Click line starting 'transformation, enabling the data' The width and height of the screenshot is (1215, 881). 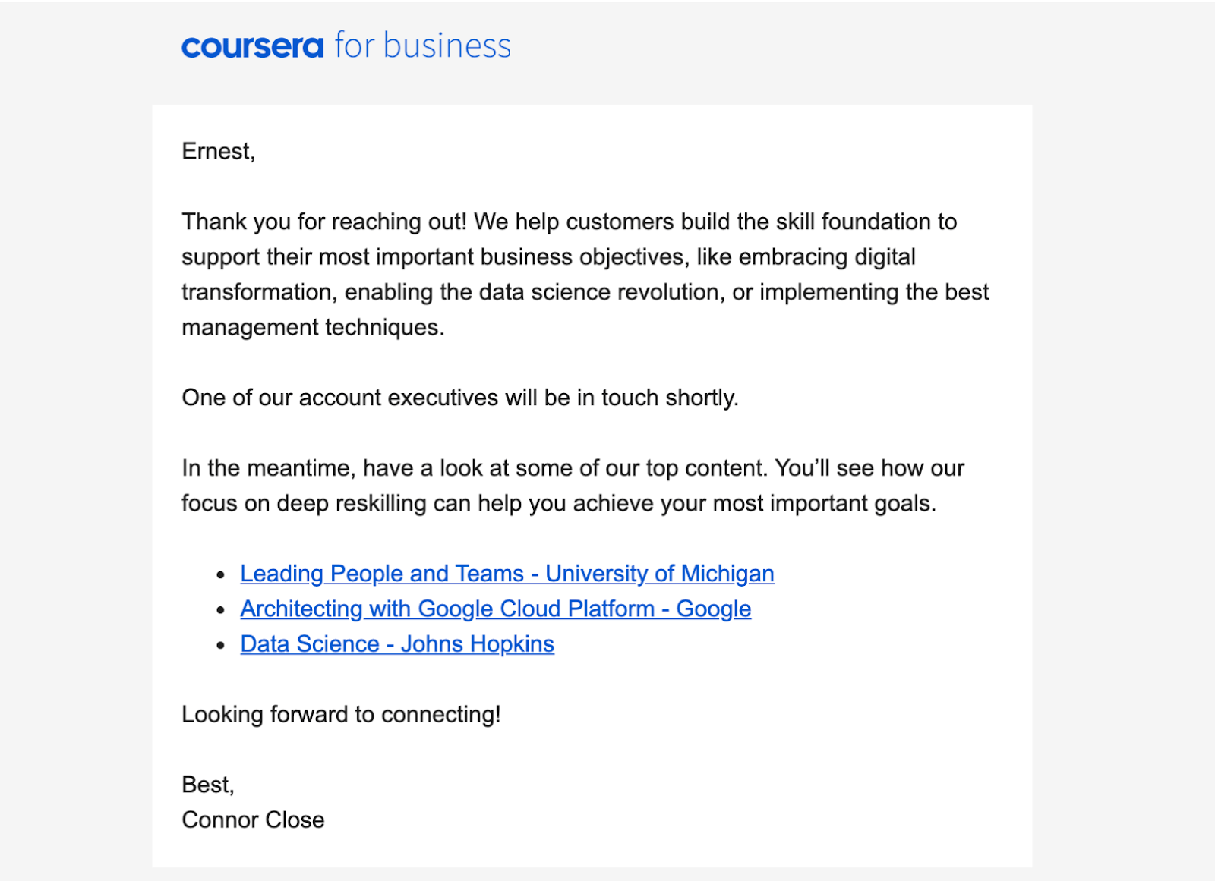click(585, 292)
